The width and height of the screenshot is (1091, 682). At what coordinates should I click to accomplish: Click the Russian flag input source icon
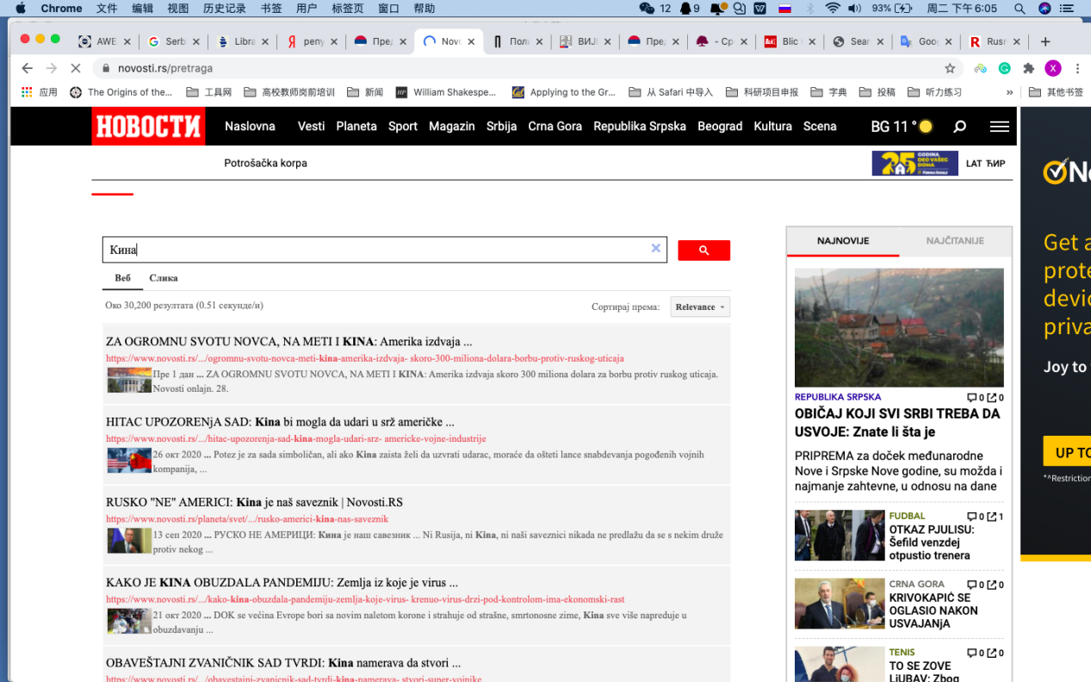(x=784, y=8)
